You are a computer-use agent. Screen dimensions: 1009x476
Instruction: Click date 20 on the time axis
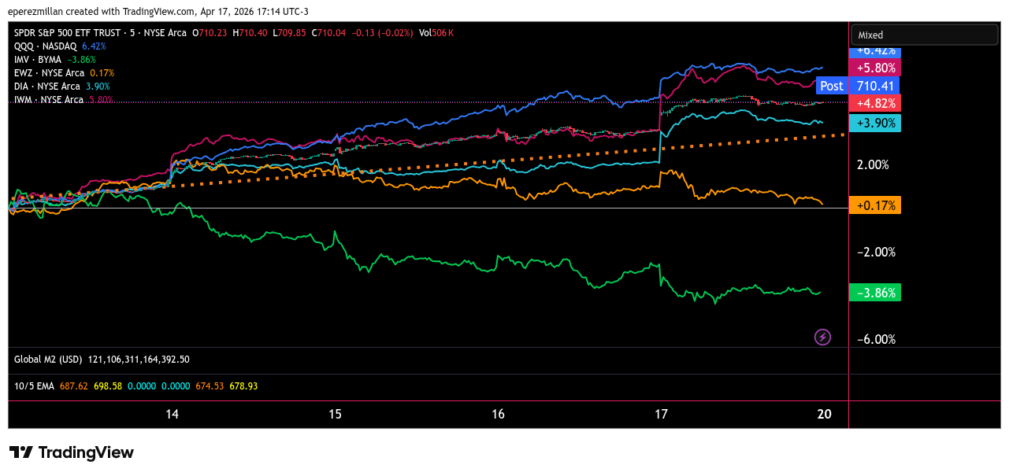point(824,415)
